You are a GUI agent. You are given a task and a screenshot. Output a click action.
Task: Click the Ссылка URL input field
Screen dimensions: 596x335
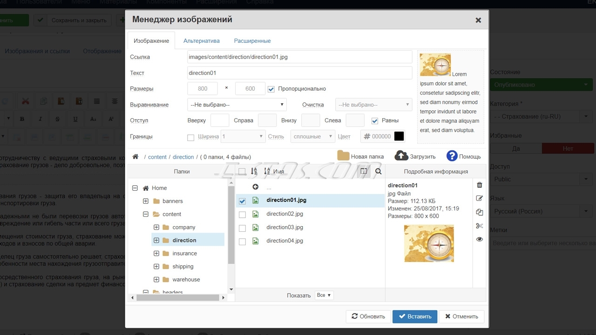tap(299, 57)
